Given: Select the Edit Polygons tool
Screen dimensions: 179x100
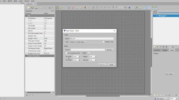Looking at the screenshot, I should pos(93,7).
